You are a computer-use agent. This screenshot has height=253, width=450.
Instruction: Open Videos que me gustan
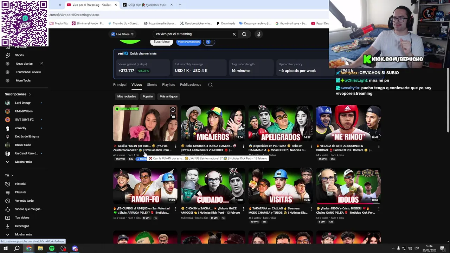[x=28, y=209]
